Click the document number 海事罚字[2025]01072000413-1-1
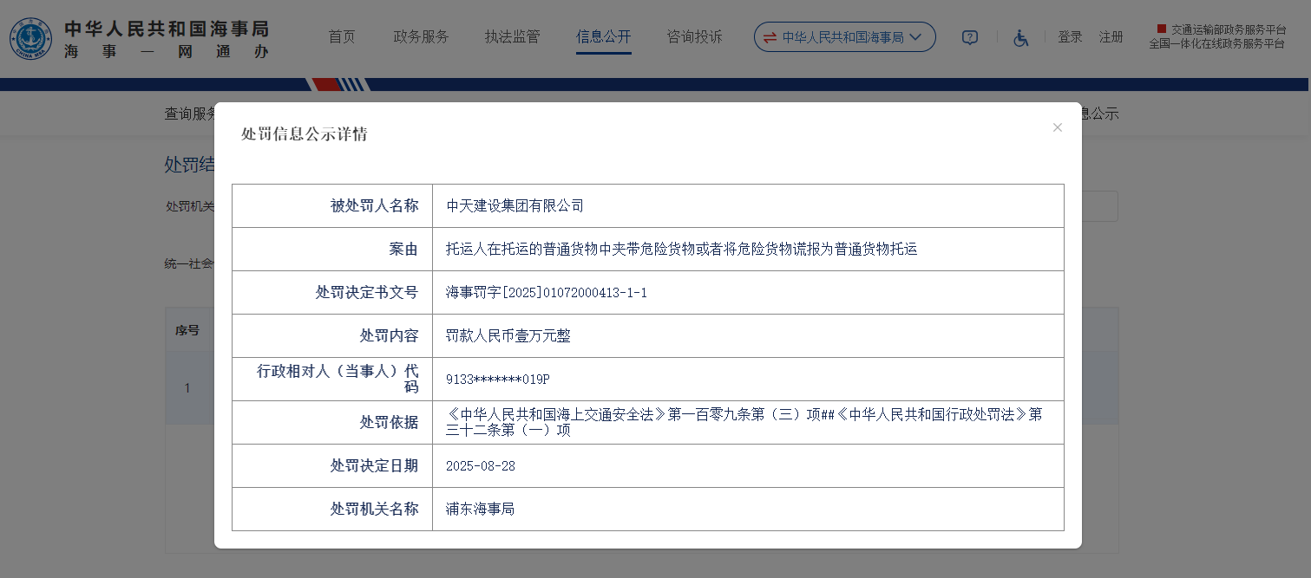Image resolution: width=1311 pixels, height=578 pixels. tap(547, 293)
